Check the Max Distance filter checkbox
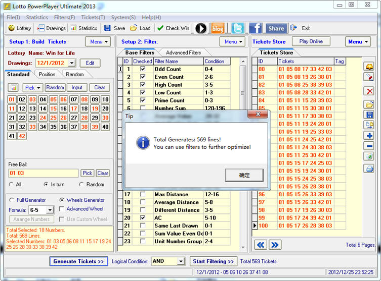 tap(143, 194)
